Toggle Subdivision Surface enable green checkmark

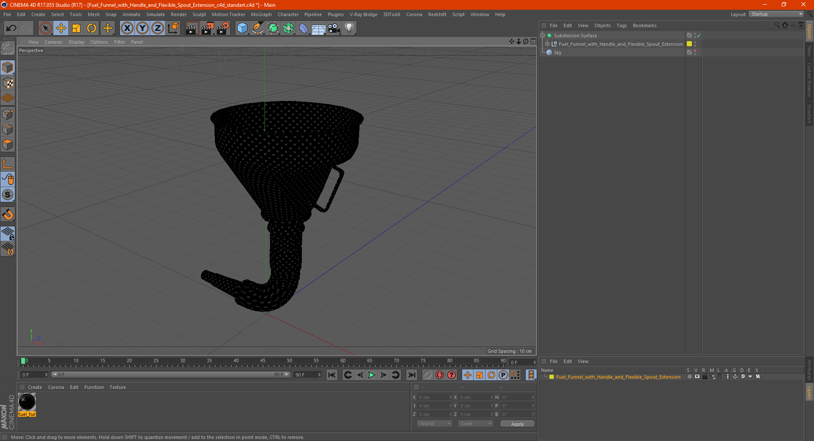coord(699,36)
